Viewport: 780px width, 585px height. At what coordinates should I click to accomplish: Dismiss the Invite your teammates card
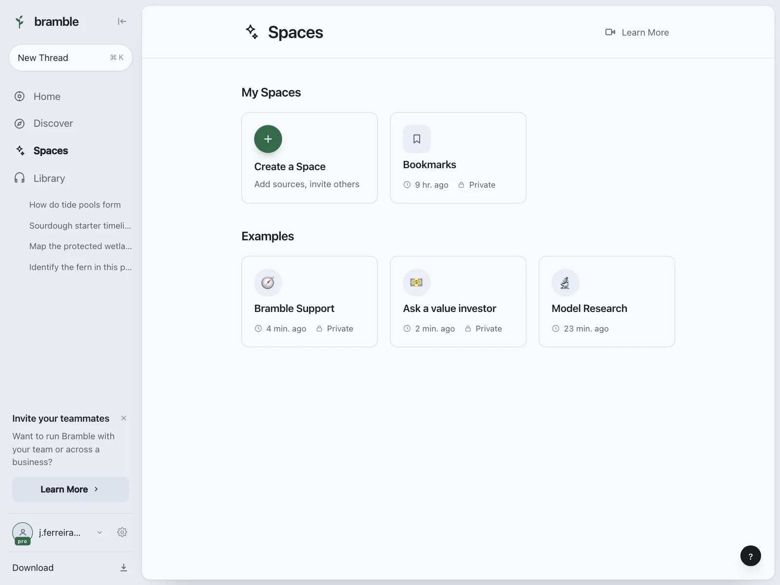pos(124,418)
